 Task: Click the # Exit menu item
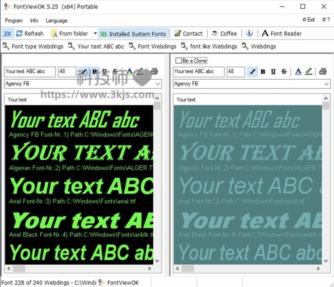[x=309, y=20]
